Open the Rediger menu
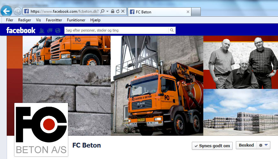 point(25,20)
